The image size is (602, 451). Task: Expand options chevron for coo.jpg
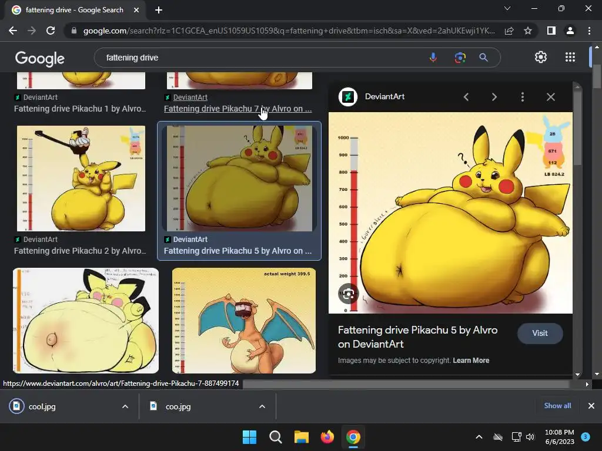262,406
